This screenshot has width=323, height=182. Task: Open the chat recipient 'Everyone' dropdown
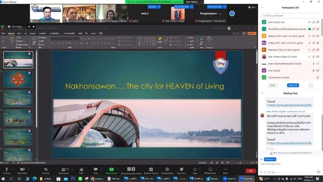coord(270,159)
